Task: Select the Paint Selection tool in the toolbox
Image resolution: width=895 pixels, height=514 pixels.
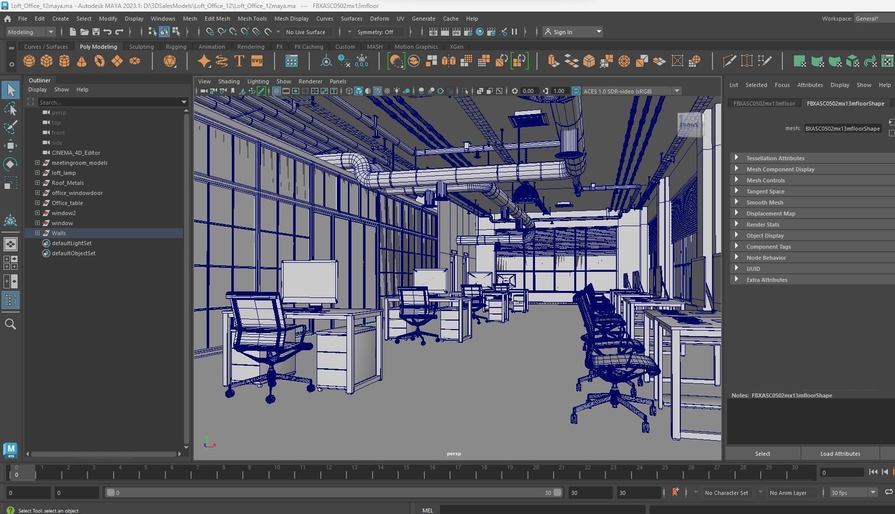Action: coord(11,127)
